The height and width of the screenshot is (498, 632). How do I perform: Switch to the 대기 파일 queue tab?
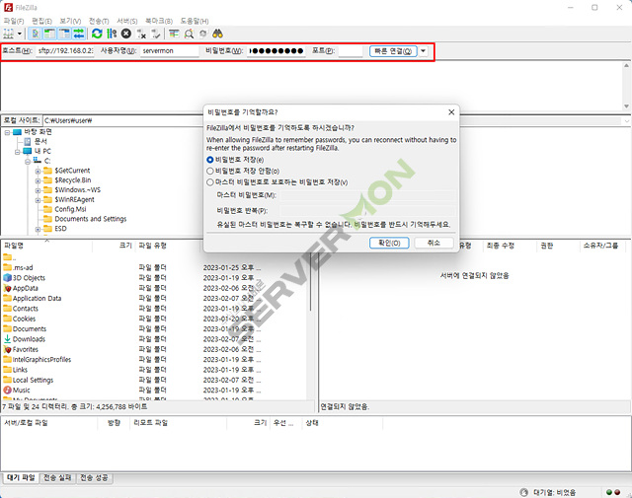click(21, 478)
